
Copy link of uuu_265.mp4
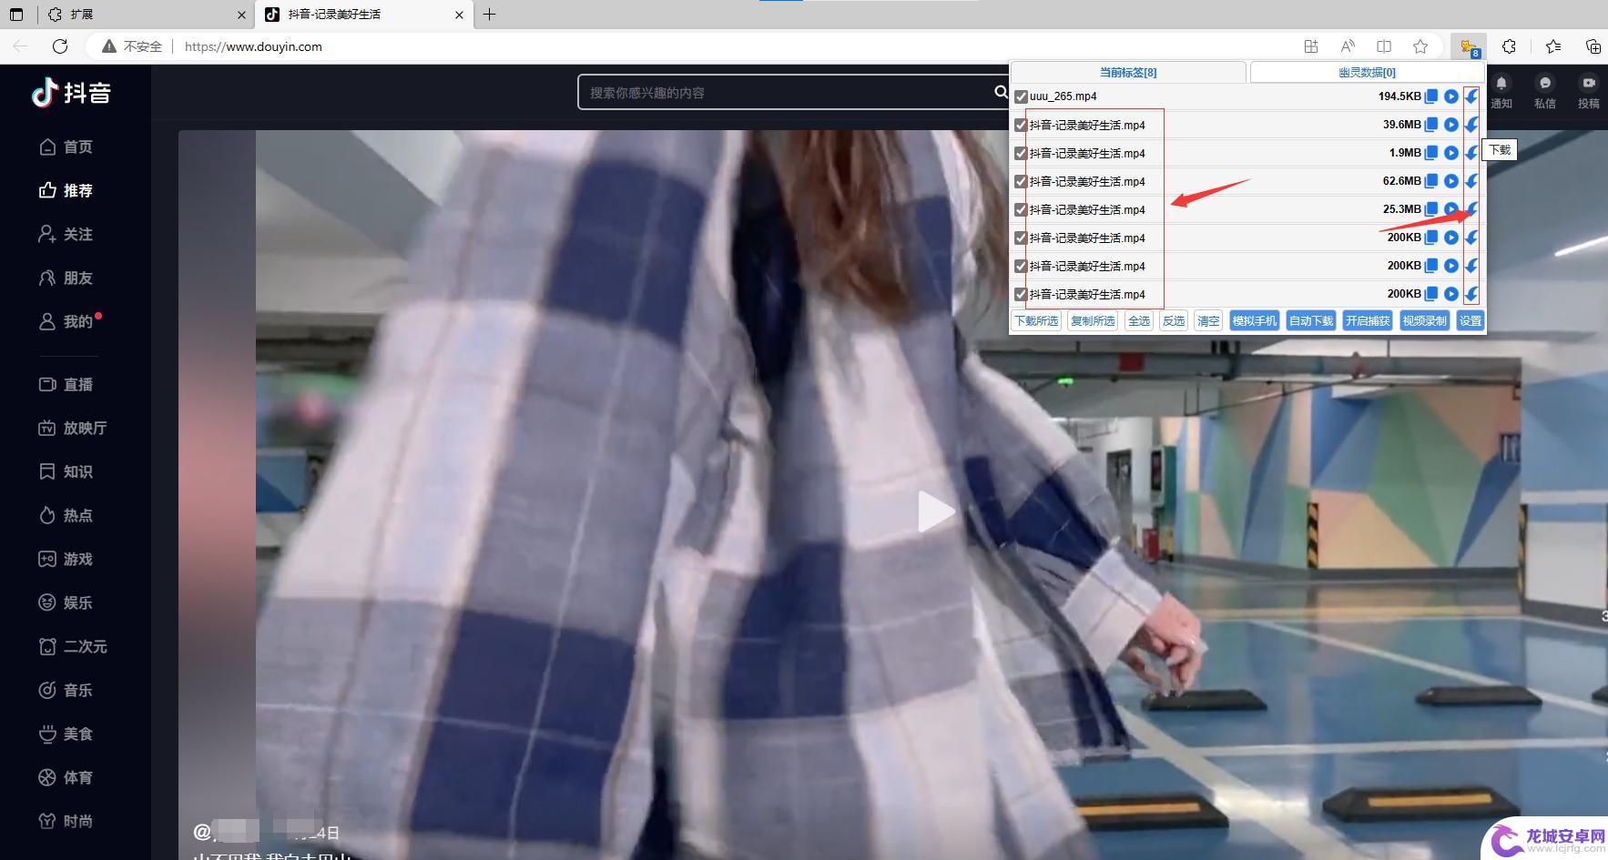(x=1431, y=96)
